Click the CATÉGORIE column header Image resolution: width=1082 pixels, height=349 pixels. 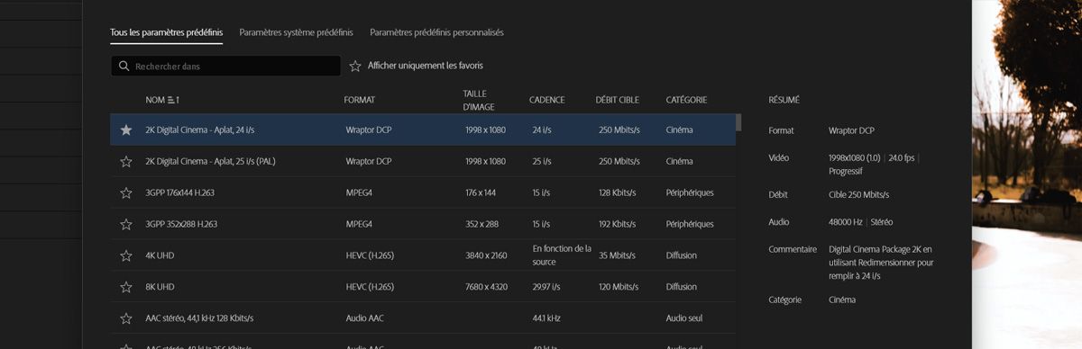point(686,100)
